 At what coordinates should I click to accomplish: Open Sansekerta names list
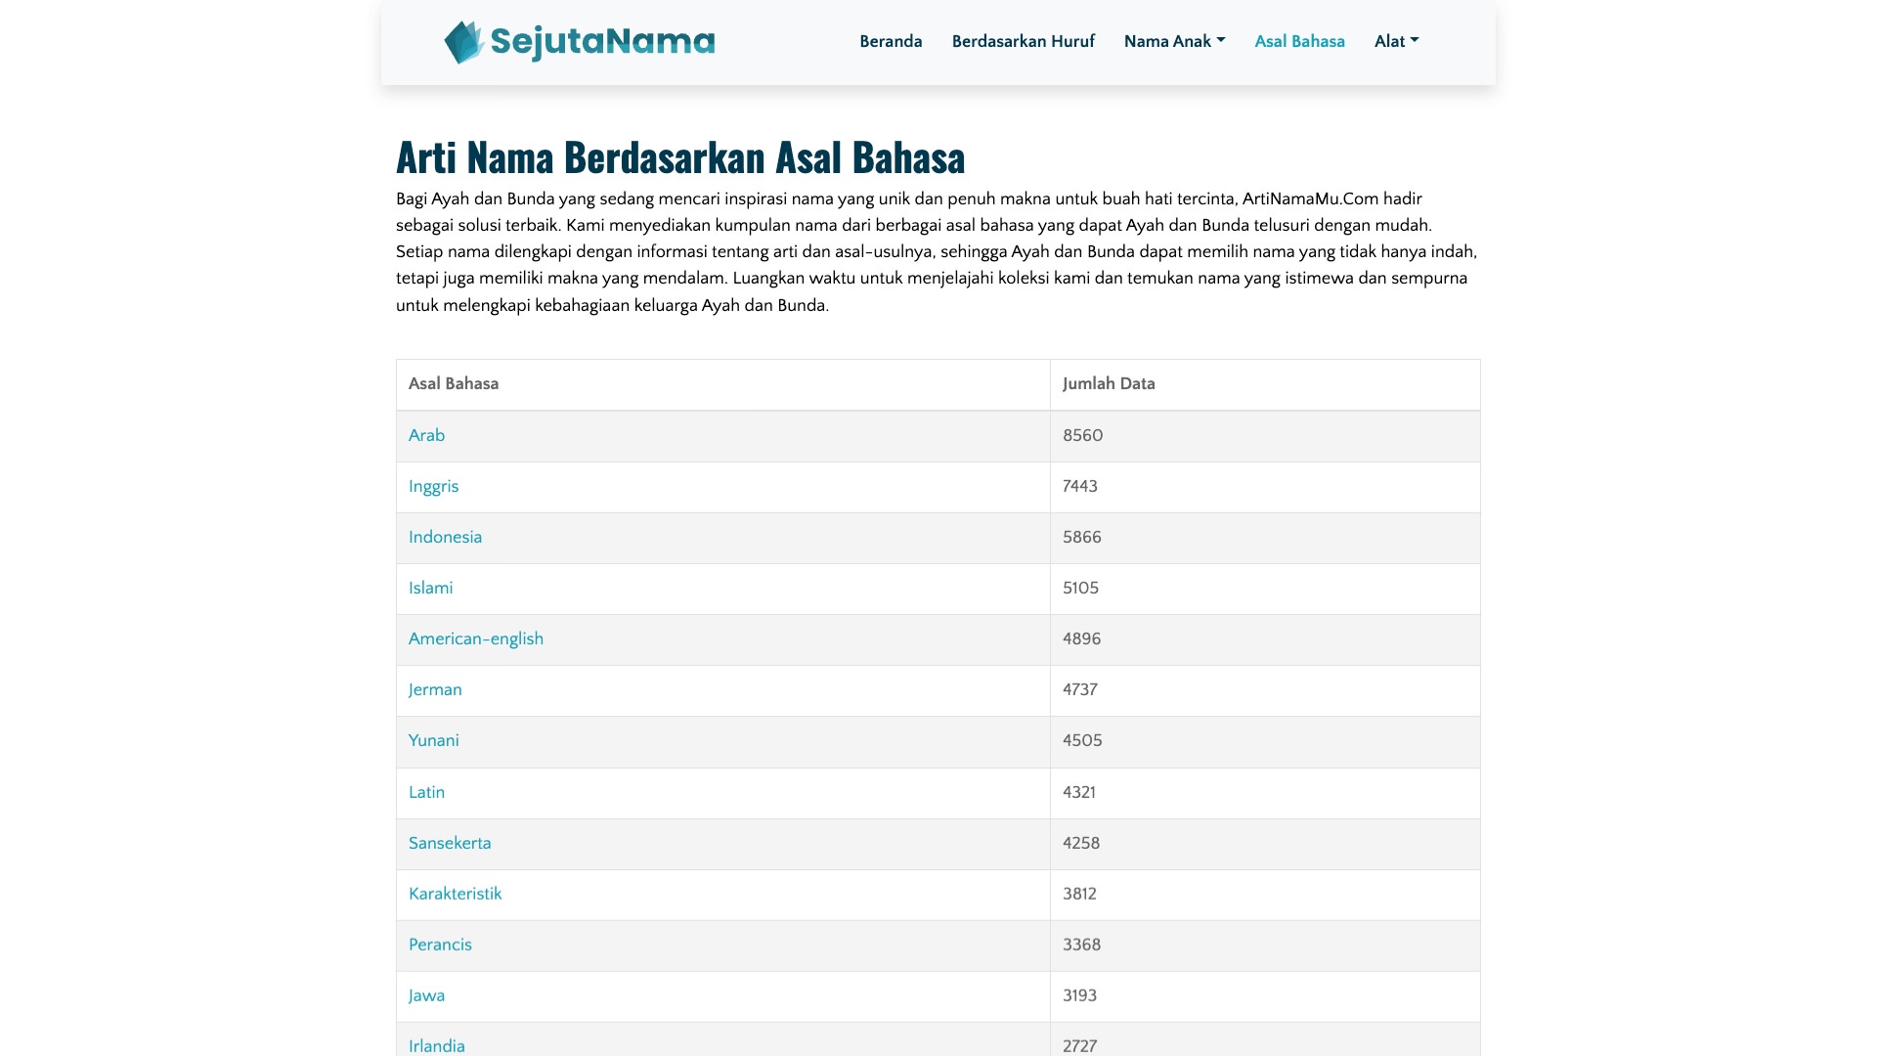point(450,843)
